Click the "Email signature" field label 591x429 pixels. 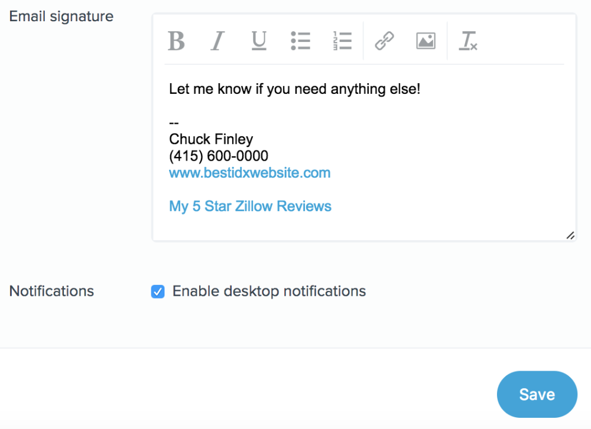coord(61,17)
